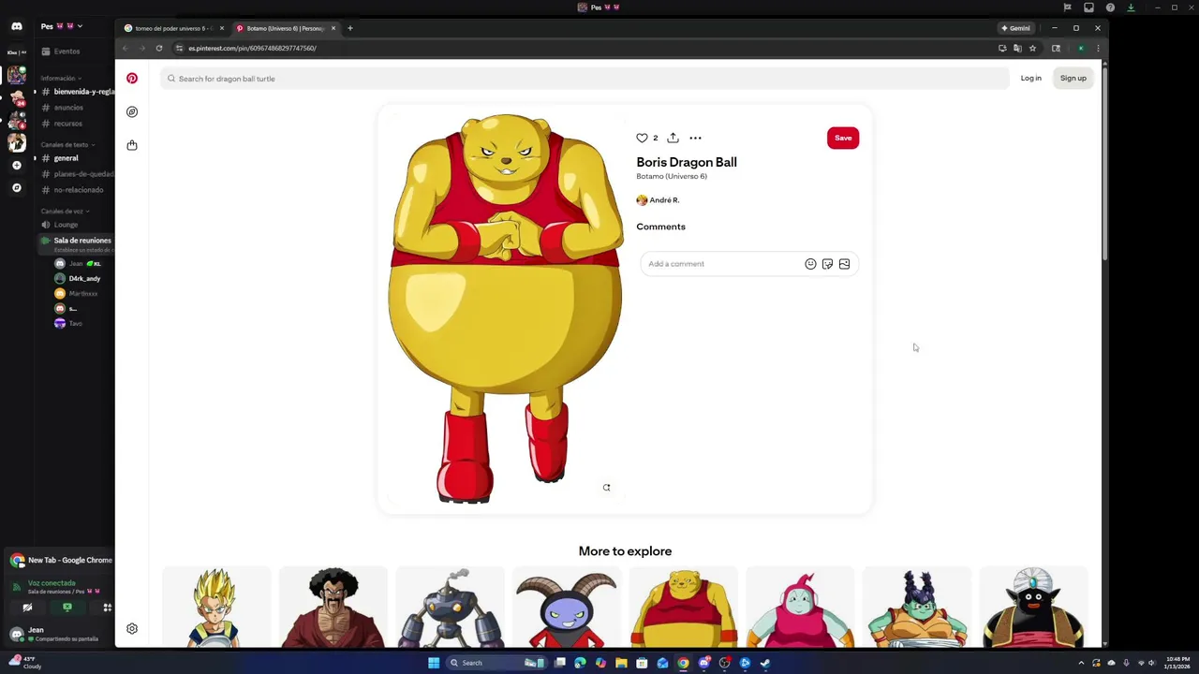Add a server in Discord
Image resolution: width=1199 pixels, height=674 pixels.
pyautogui.click(x=16, y=166)
